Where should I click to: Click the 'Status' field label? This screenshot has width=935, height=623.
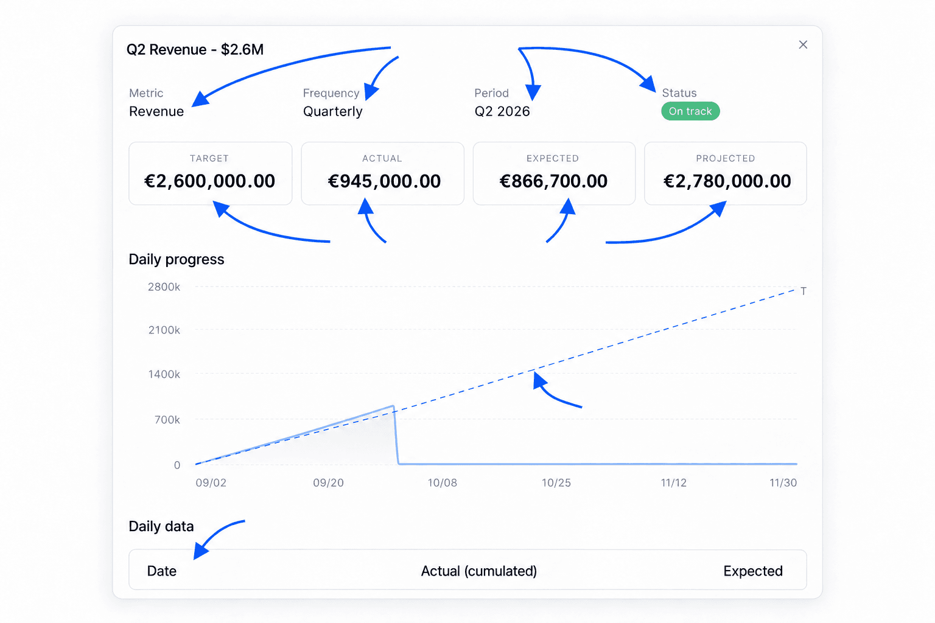tap(679, 93)
